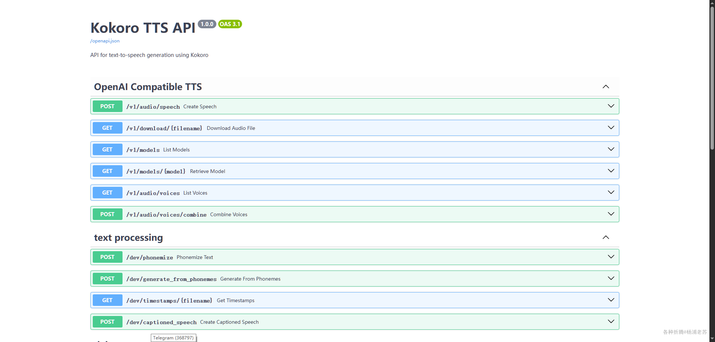
Task: Expand the List Voices endpoint chevron
Action: [x=611, y=192]
